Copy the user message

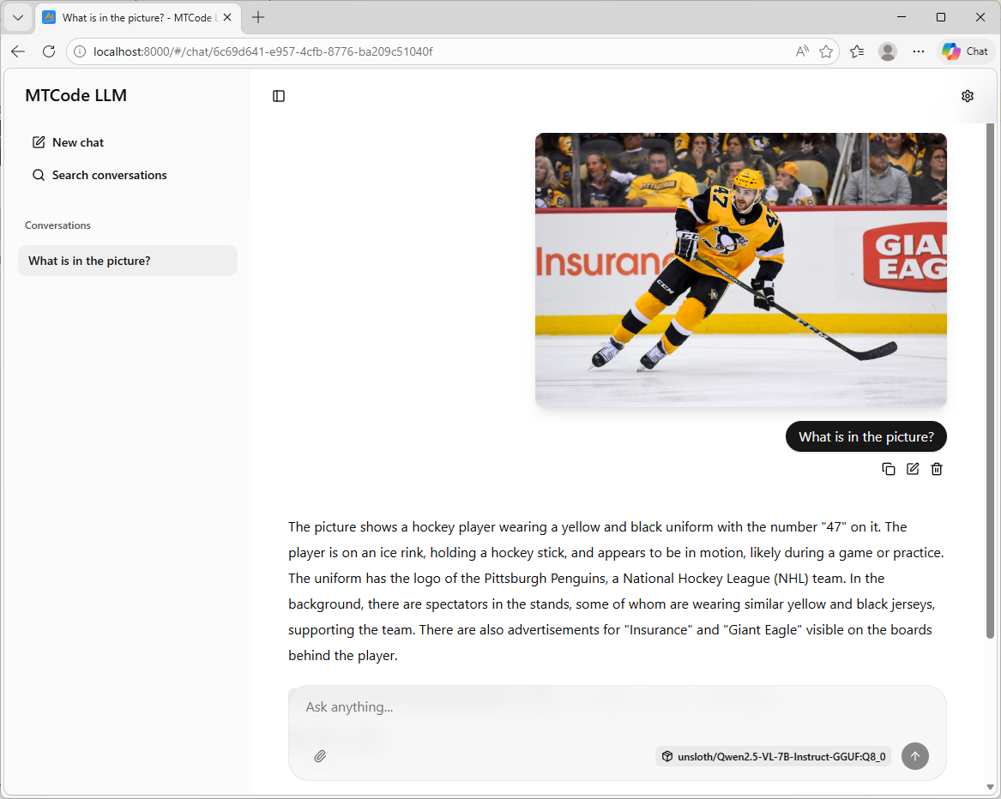(x=888, y=469)
